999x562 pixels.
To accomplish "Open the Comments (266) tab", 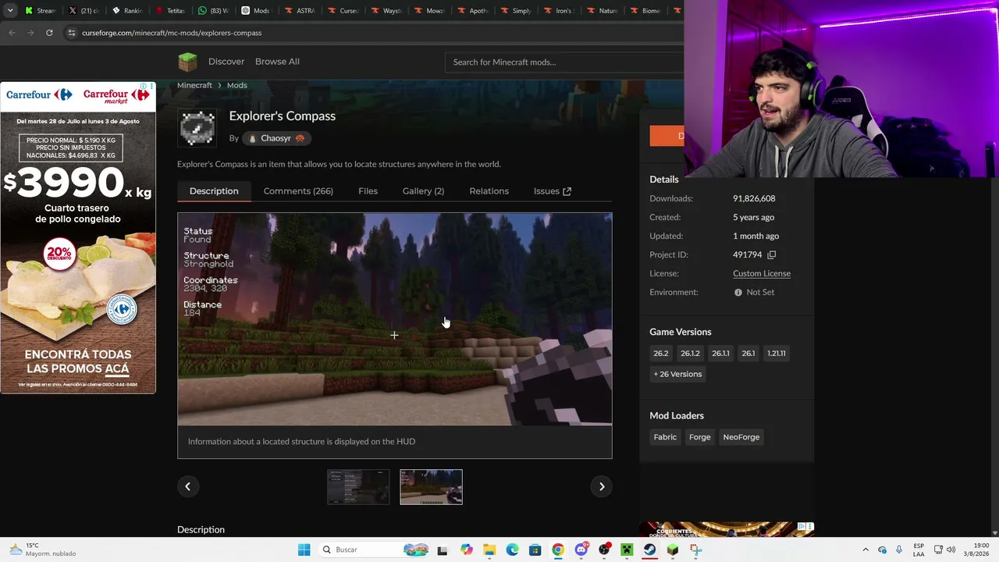I will pos(298,191).
